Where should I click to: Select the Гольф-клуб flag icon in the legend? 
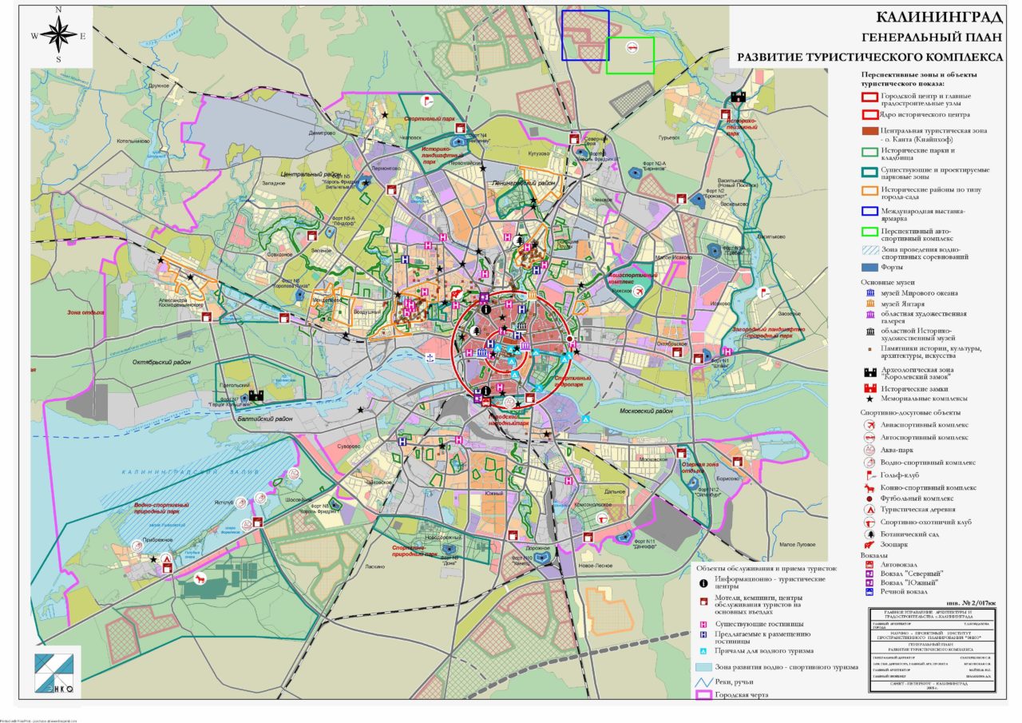click(x=868, y=475)
